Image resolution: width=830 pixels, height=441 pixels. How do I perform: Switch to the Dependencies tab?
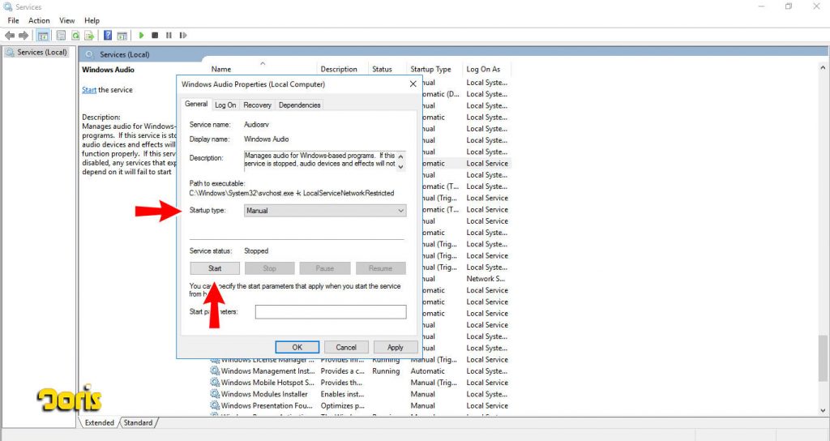coord(300,105)
